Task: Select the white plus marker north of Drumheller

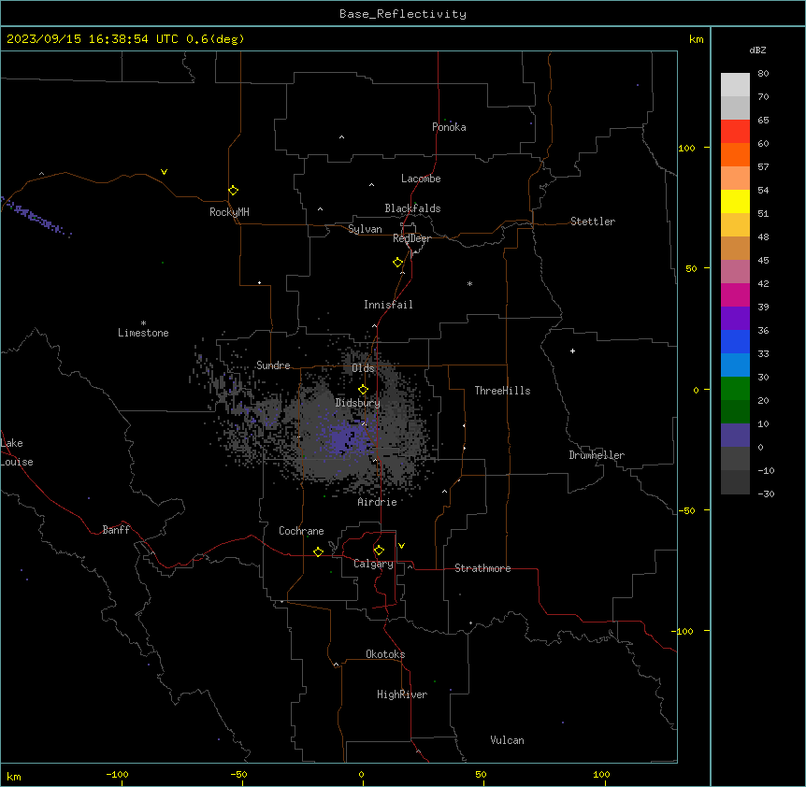Action: pos(572,351)
